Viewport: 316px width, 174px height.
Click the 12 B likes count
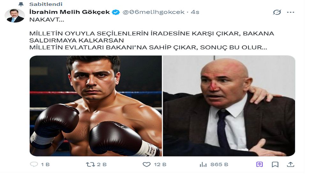(160, 164)
